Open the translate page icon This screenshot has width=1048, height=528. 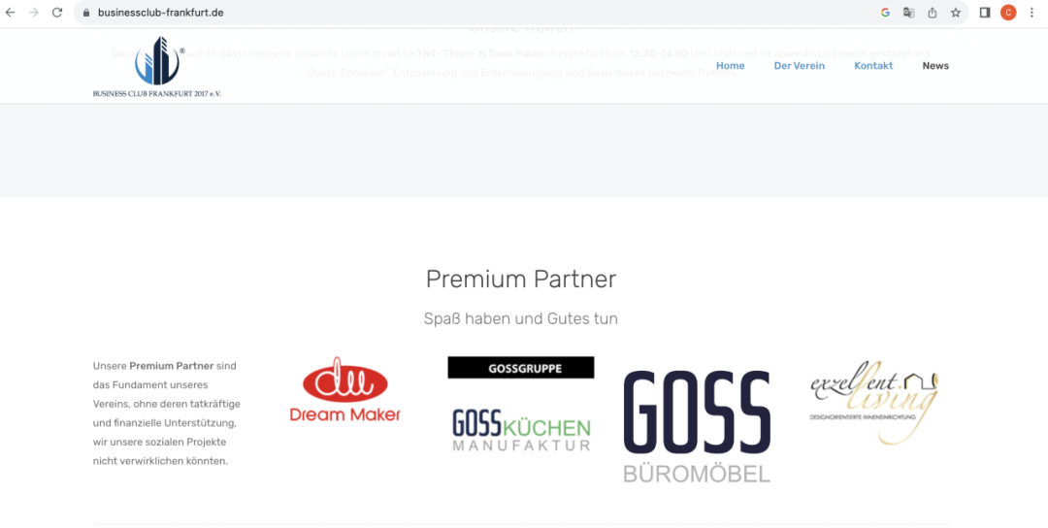coord(909,12)
